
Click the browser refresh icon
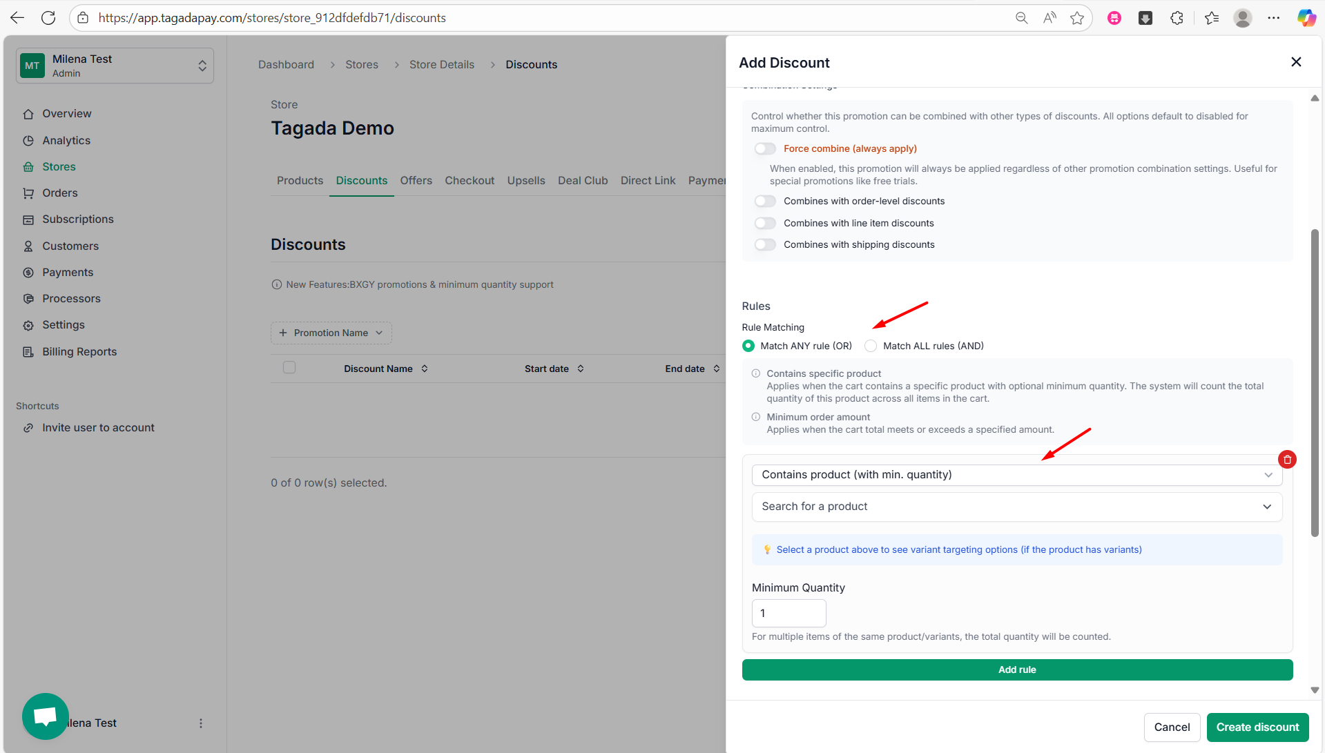click(x=48, y=18)
